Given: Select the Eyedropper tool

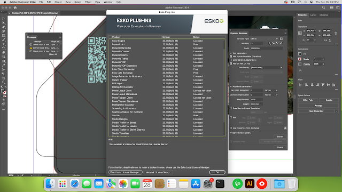Looking at the screenshot, I should tap(4, 65).
